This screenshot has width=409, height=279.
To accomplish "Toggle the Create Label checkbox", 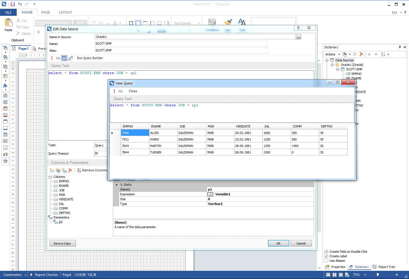I will [x=326, y=256].
